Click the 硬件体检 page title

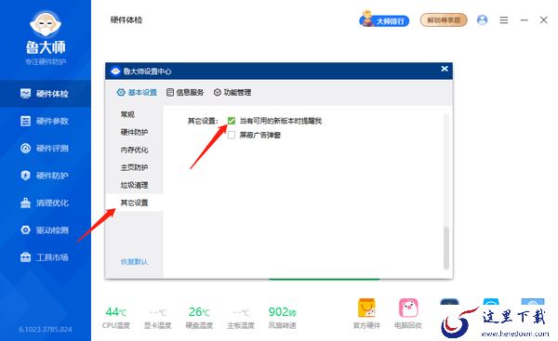(x=126, y=20)
